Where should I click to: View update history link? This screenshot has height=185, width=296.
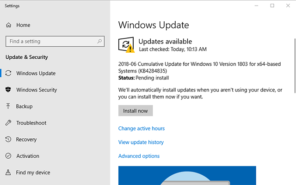[x=141, y=142]
